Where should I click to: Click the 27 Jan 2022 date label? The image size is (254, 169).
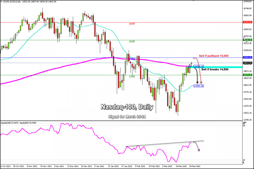point(127,166)
